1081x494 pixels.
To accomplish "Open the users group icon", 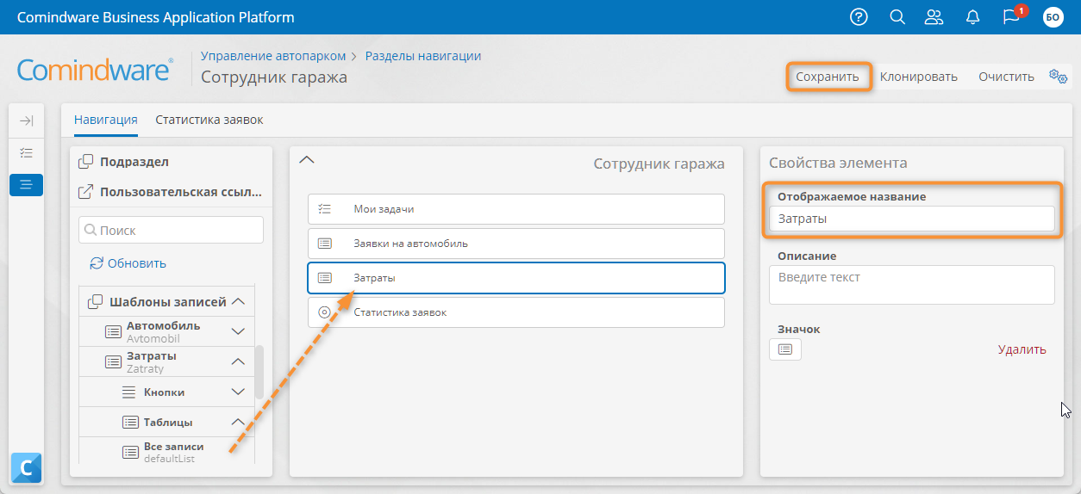I will click(x=934, y=17).
